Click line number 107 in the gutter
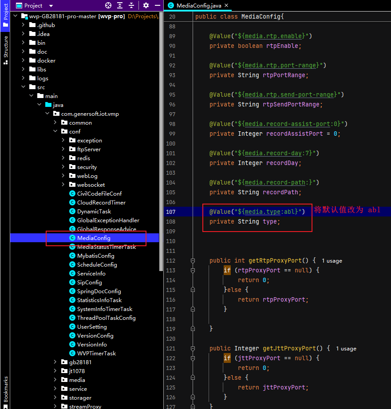Viewport: 391px width, 409px height. (171, 212)
